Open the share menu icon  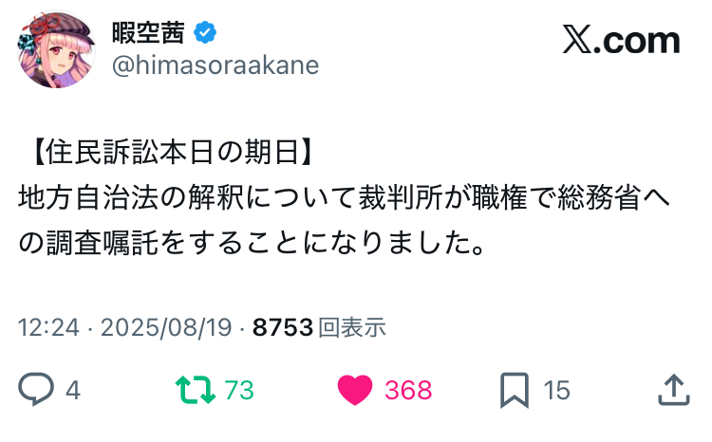point(672,389)
